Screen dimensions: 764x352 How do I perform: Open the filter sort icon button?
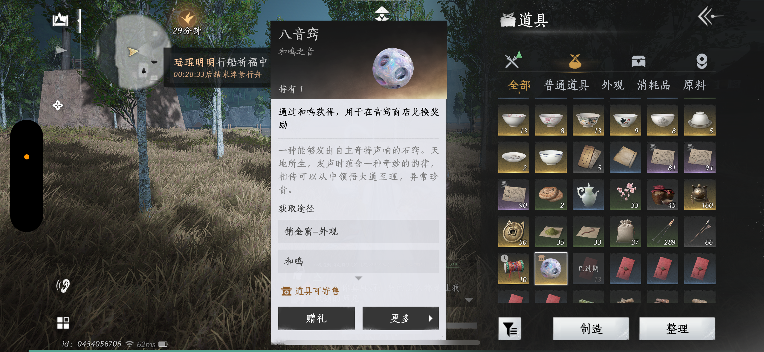point(510,329)
